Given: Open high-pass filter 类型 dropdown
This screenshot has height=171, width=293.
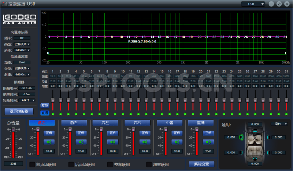Looking at the screenshot, I should pos(22,44).
